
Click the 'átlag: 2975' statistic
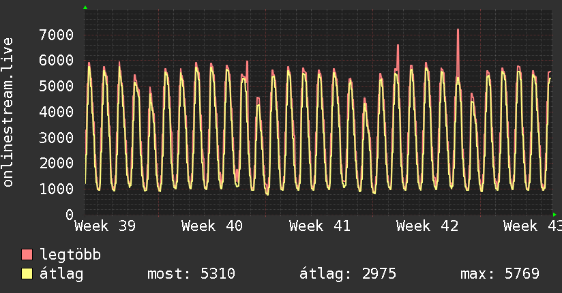[x=348, y=274]
